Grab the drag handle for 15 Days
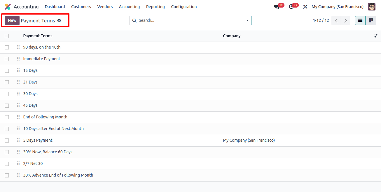This screenshot has height=192, width=381. click(18, 70)
